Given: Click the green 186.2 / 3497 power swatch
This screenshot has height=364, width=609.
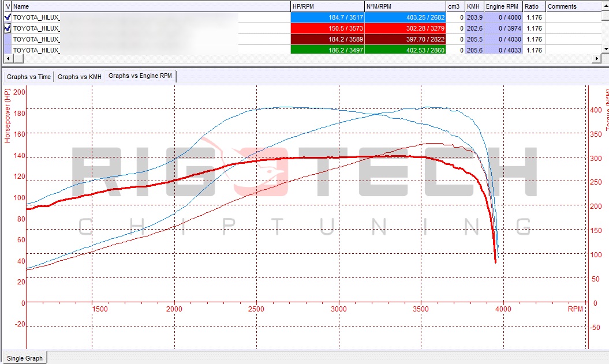Looking at the screenshot, I should coord(327,50).
